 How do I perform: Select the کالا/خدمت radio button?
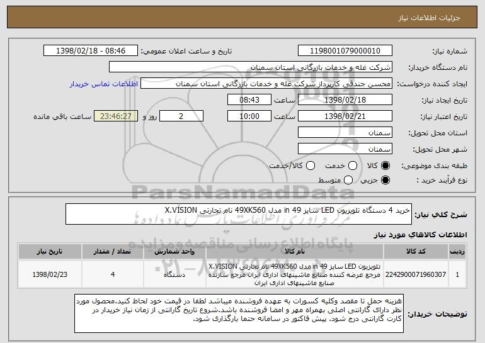point(311,166)
